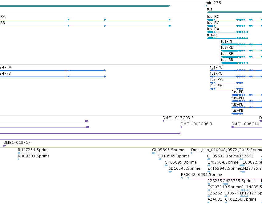This screenshot has height=204, width=262.
Task: Click the EK207349.5prime EST label
Action: click(224, 187)
